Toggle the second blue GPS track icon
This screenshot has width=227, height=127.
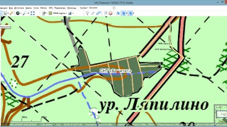point(123,13)
